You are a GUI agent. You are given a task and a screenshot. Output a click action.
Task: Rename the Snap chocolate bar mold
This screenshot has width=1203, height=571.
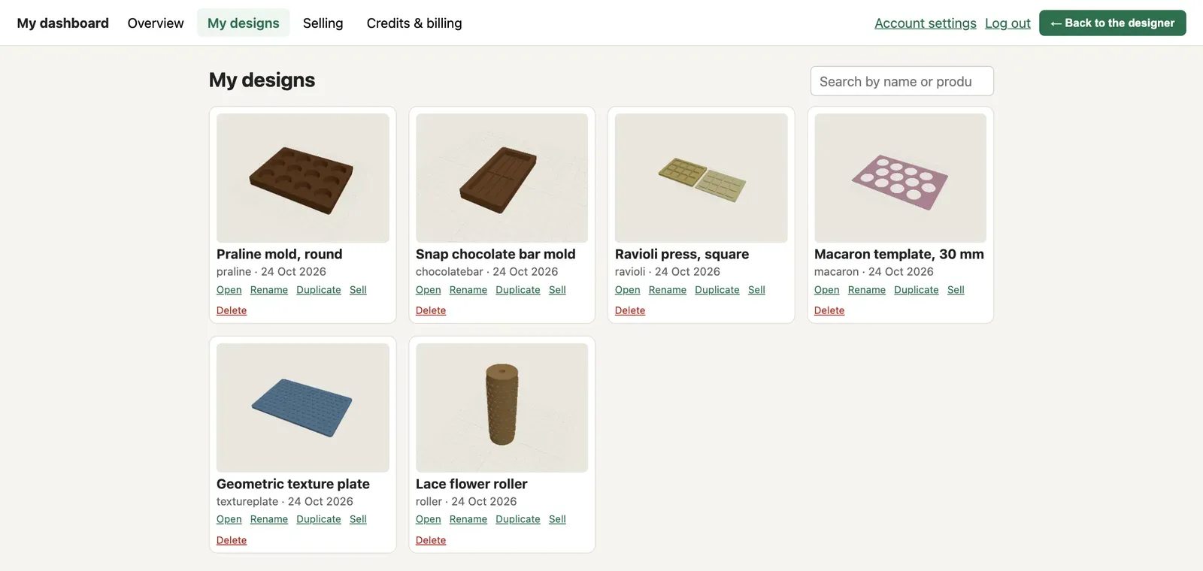468,290
